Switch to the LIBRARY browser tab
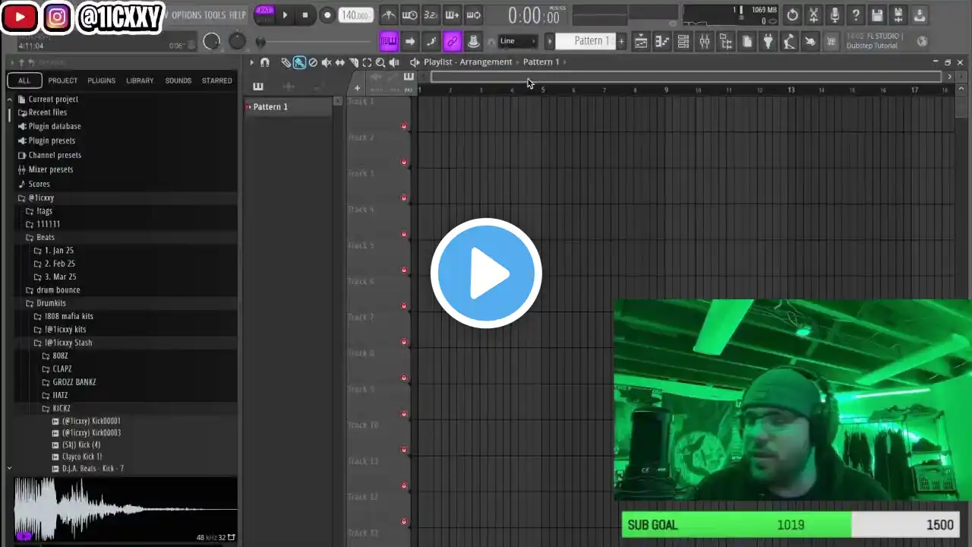The height and width of the screenshot is (547, 972). pyautogui.click(x=140, y=81)
